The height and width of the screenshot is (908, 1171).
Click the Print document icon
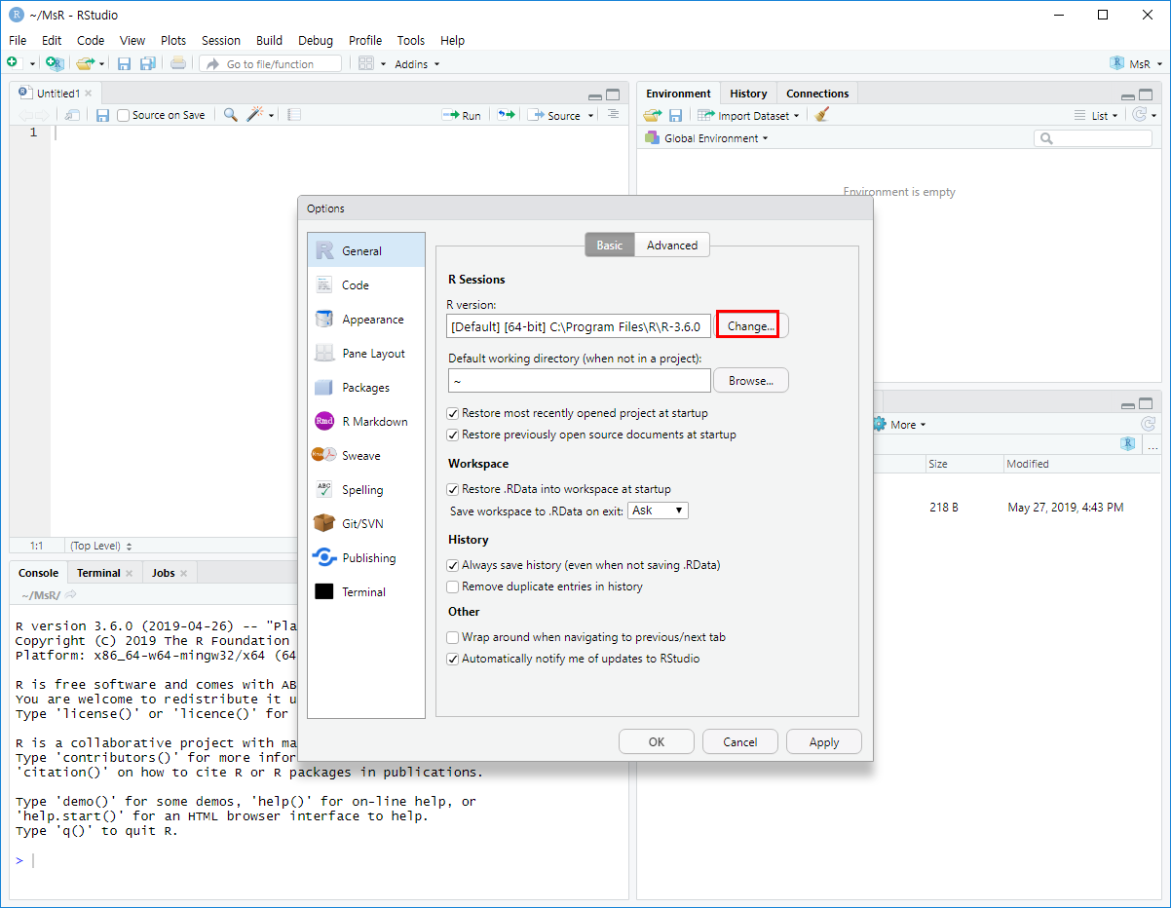pos(177,63)
